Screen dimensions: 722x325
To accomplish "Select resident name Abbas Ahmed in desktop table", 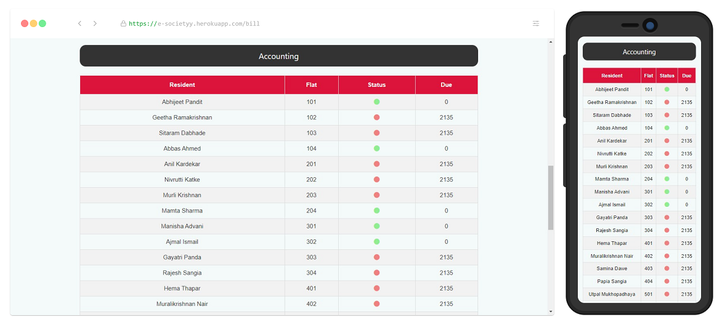I will pyautogui.click(x=182, y=148).
